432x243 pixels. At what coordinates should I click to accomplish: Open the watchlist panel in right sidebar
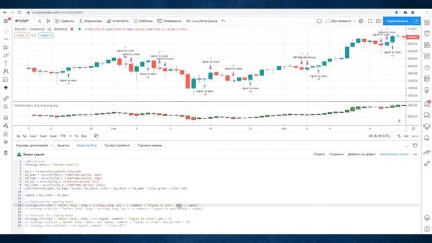[427, 22]
